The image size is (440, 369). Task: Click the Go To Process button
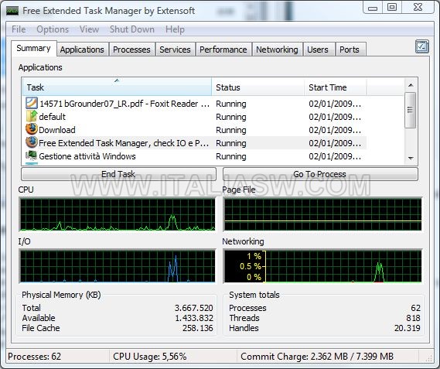pos(320,174)
